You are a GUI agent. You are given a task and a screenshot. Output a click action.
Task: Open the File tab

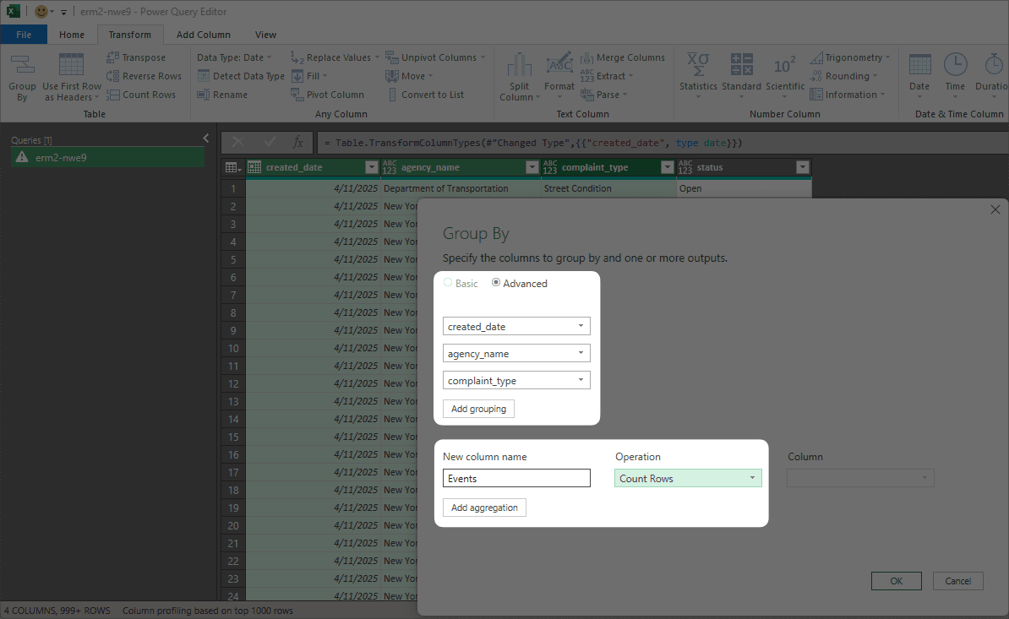point(24,35)
